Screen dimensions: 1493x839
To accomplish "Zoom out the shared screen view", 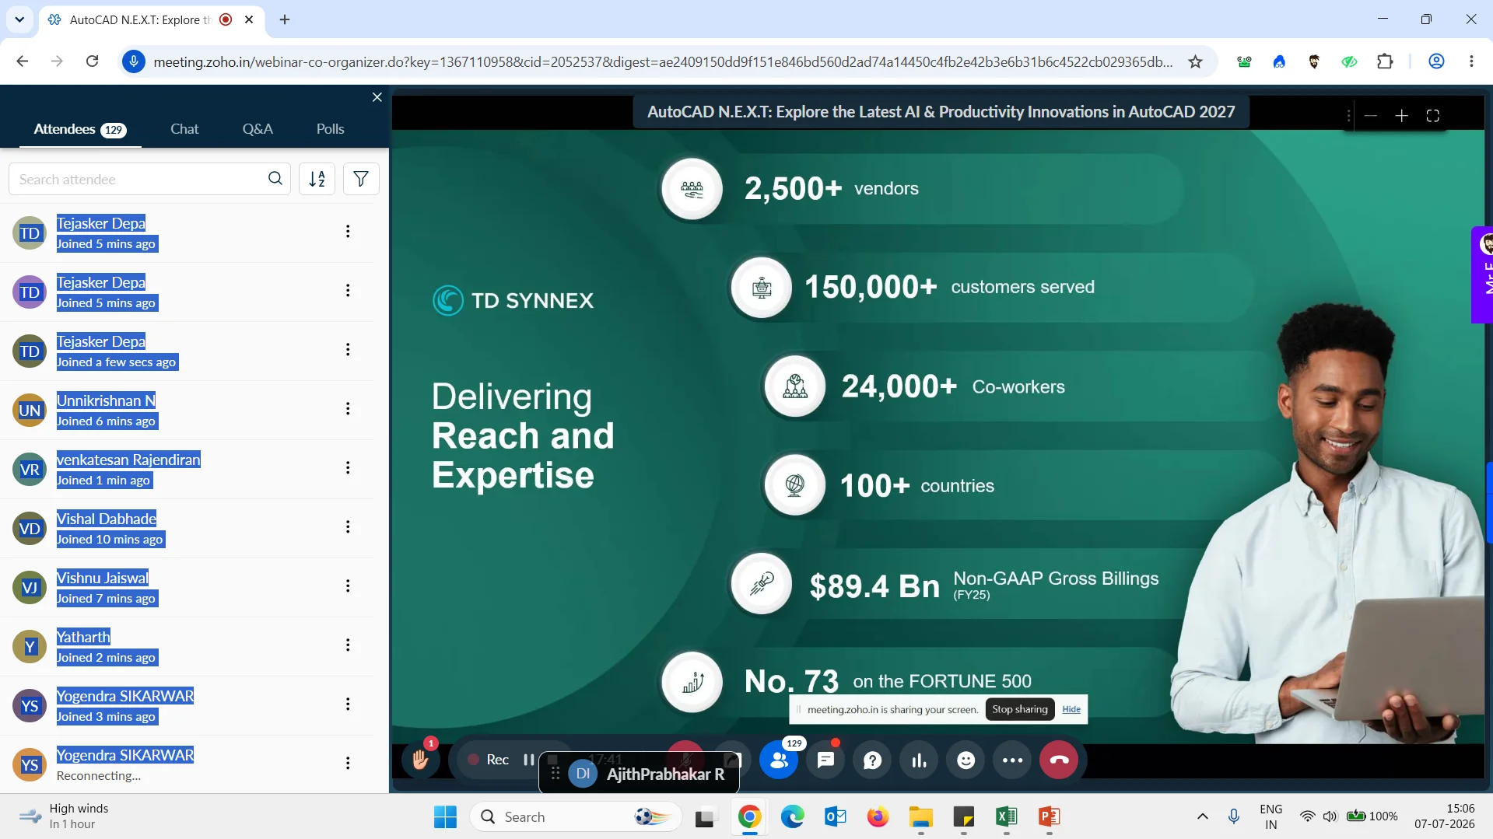I will [1371, 116].
